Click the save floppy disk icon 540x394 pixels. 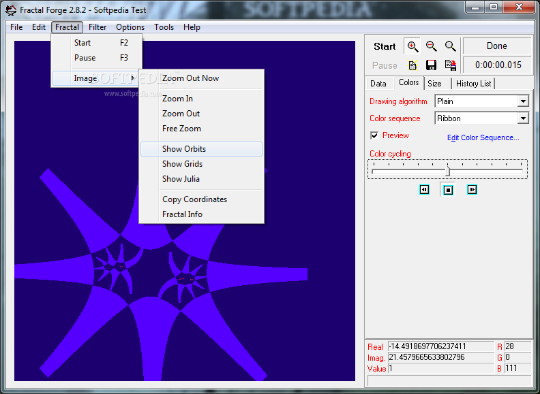click(431, 65)
